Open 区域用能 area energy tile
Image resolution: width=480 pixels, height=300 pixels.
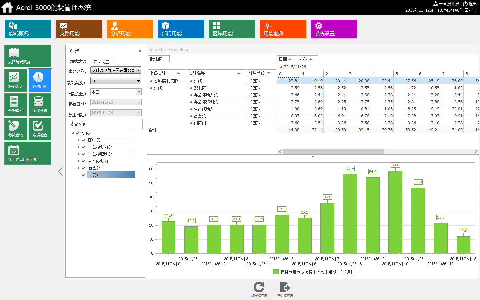click(232, 29)
